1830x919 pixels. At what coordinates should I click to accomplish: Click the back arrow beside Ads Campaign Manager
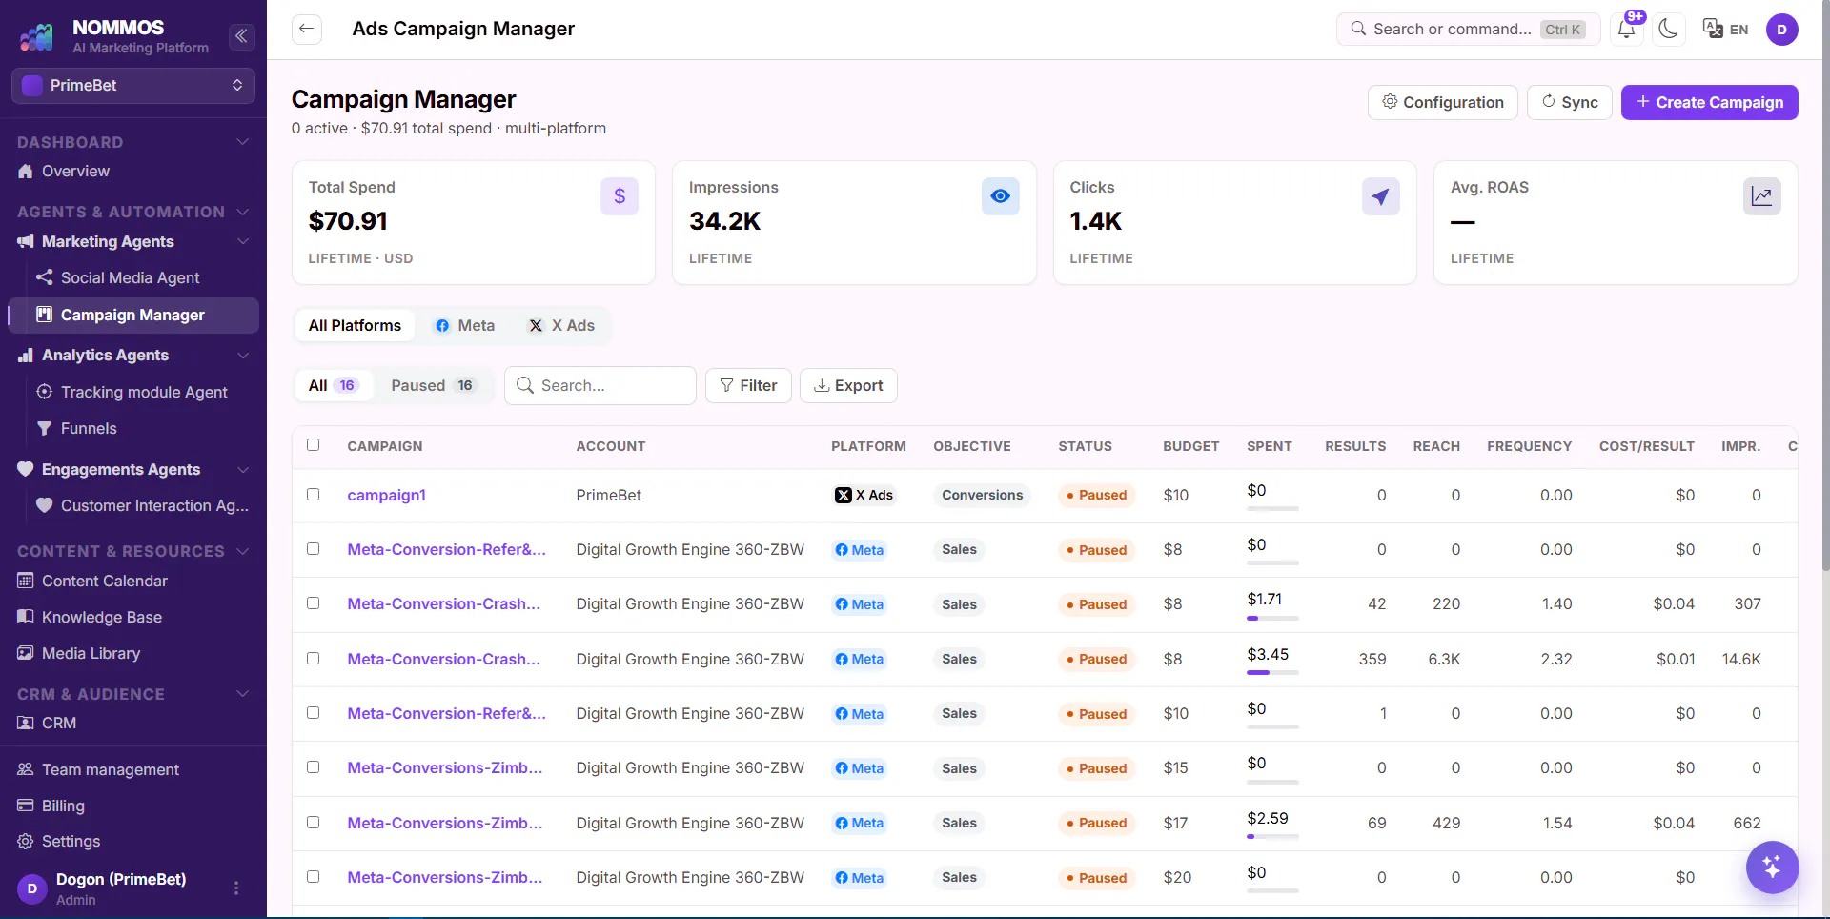[306, 29]
